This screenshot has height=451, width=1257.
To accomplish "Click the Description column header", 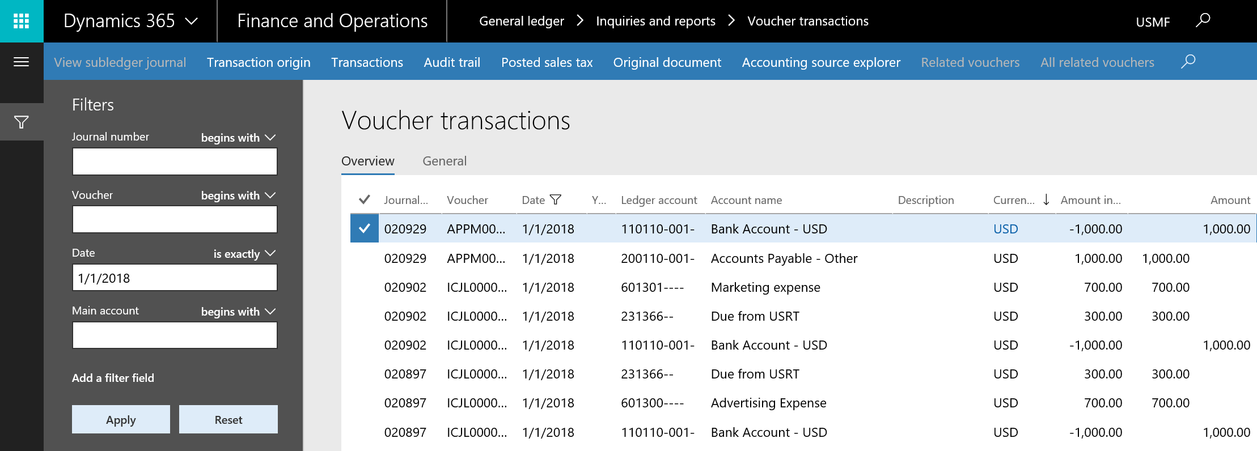I will pos(926,199).
